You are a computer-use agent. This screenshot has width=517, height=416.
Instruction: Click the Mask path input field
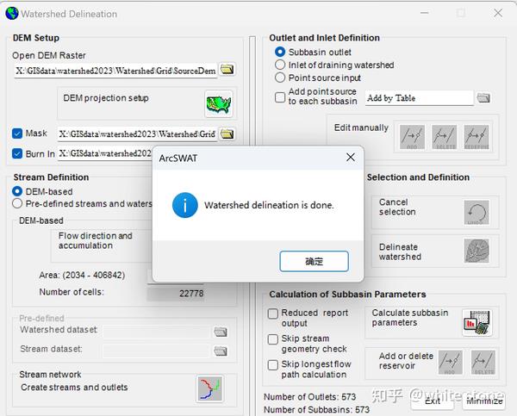point(137,133)
